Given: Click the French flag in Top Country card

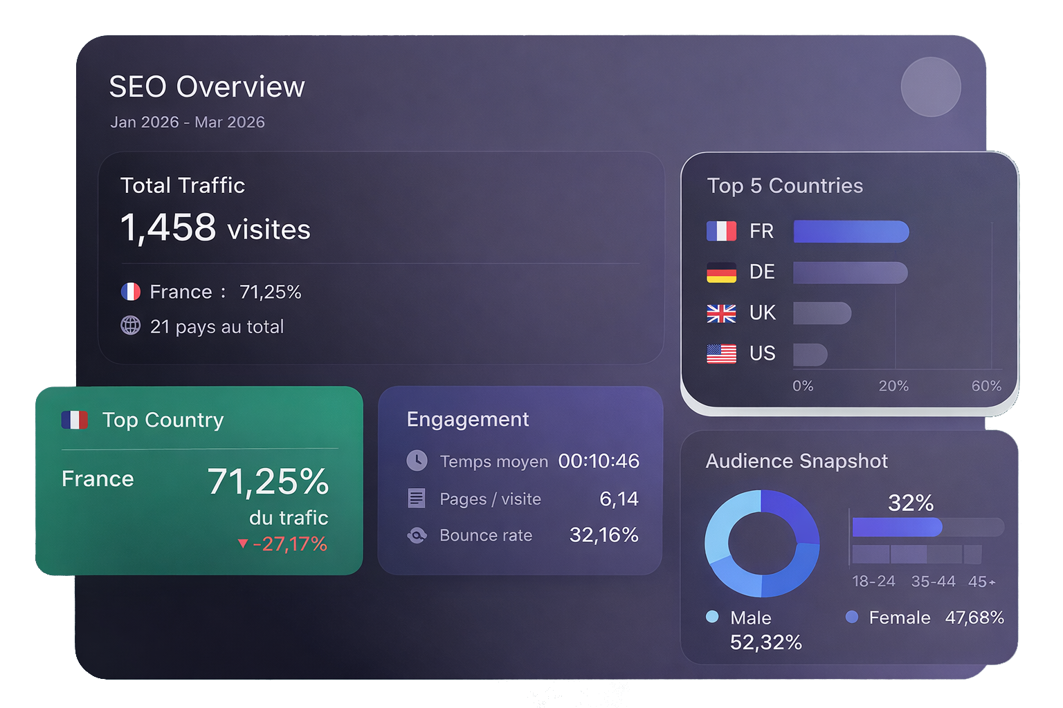Looking at the screenshot, I should click(x=75, y=420).
